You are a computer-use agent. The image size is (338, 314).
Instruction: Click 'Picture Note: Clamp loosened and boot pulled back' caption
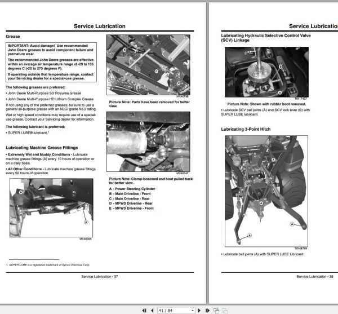pyautogui.click(x=150, y=181)
